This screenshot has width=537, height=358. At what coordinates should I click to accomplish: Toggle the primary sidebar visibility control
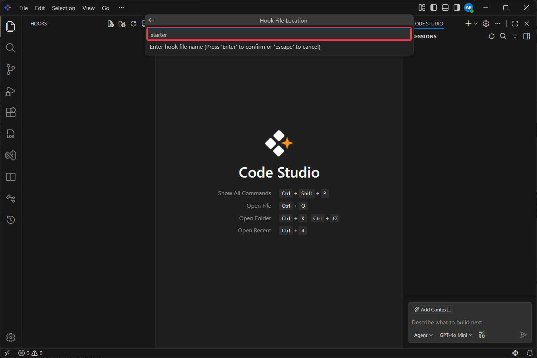[434, 8]
